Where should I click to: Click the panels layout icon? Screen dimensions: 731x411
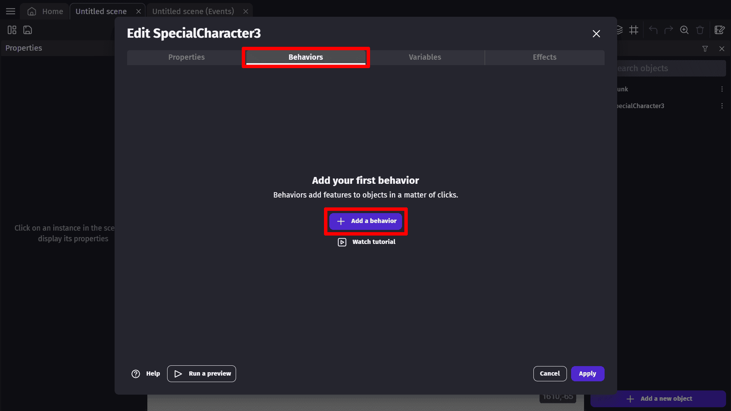tap(12, 30)
